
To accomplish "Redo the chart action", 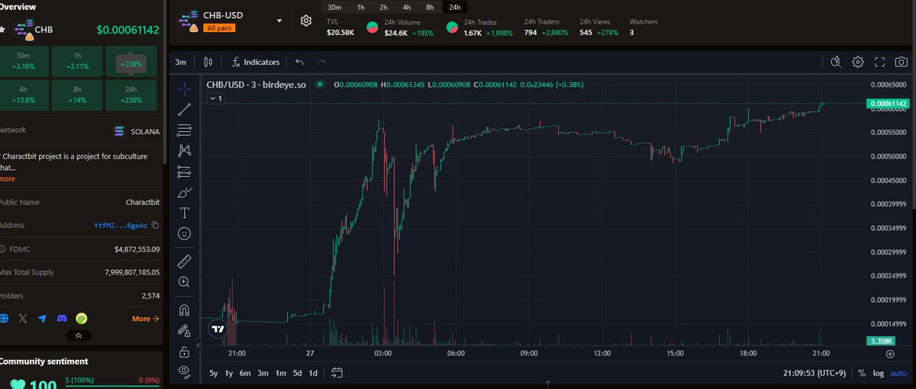I will (321, 62).
